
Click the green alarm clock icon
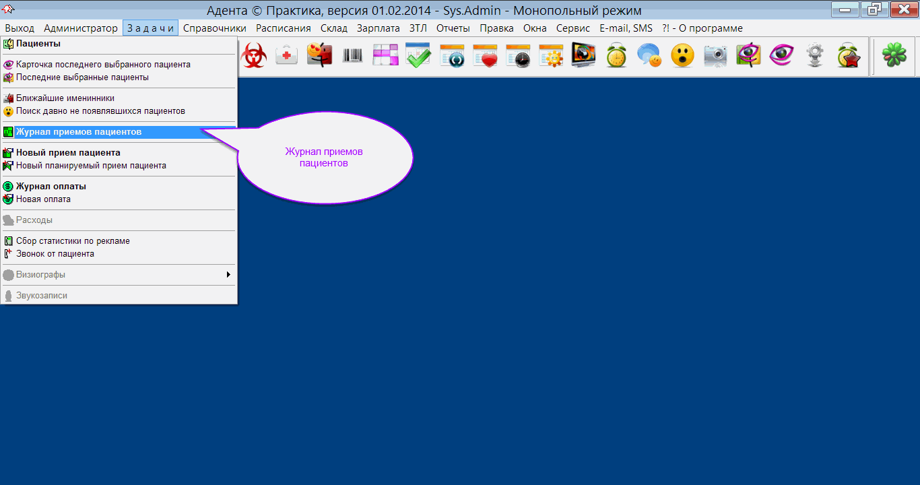click(616, 56)
